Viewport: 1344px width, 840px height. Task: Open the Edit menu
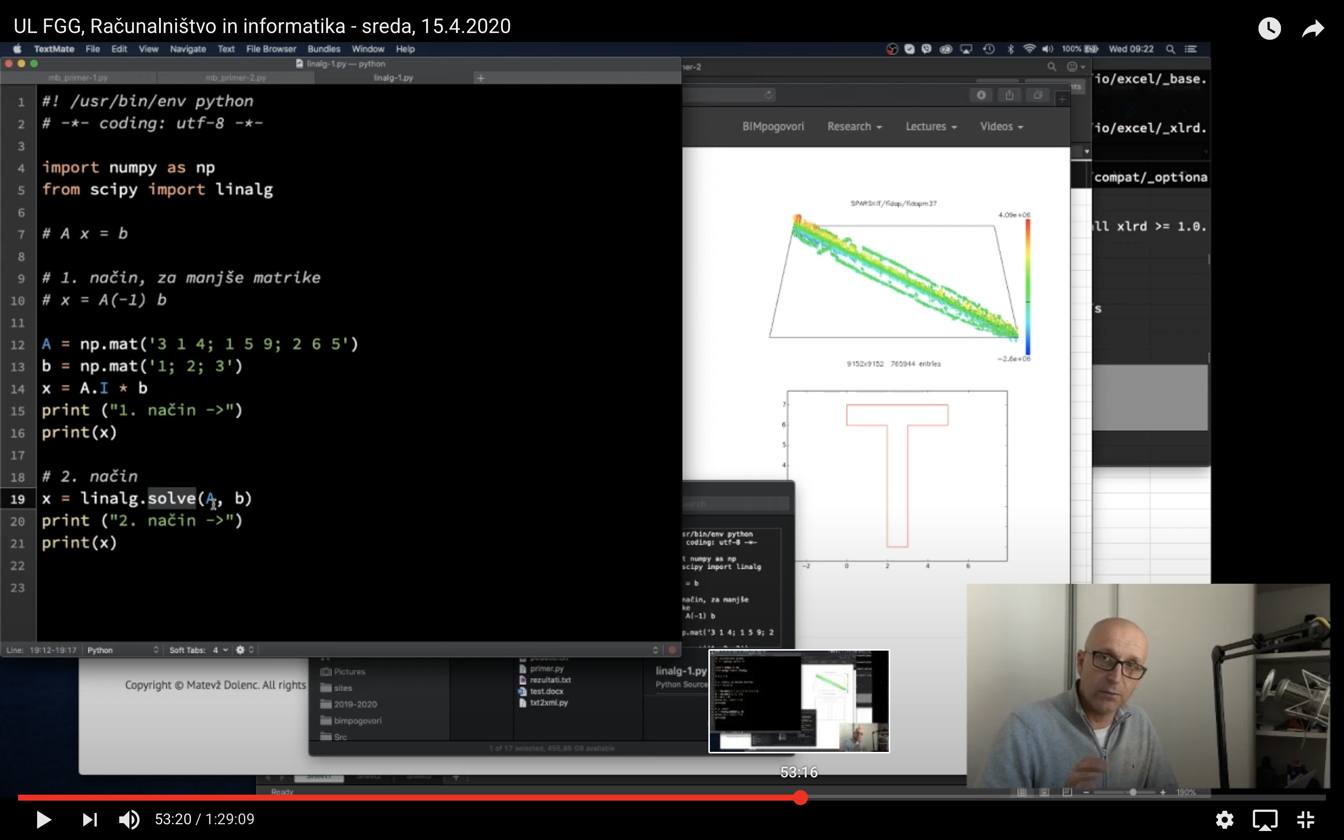point(119,49)
